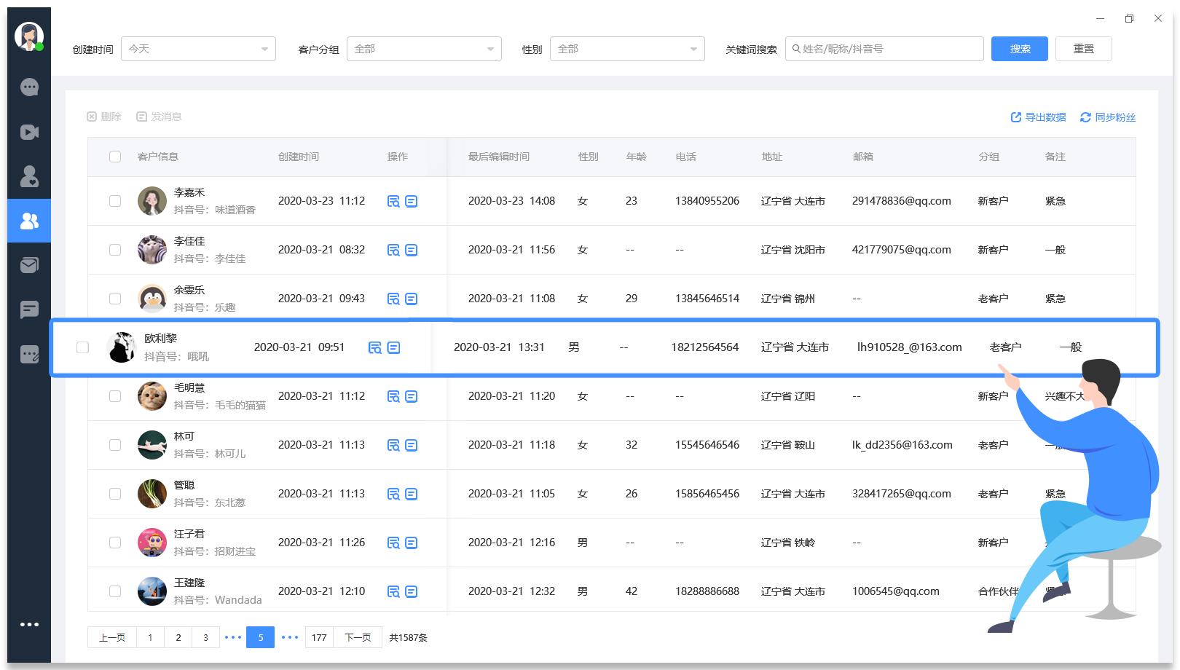Check the checkbox for 李嘉禾 row
Viewport: 1180px width, 670px height.
[x=115, y=201]
